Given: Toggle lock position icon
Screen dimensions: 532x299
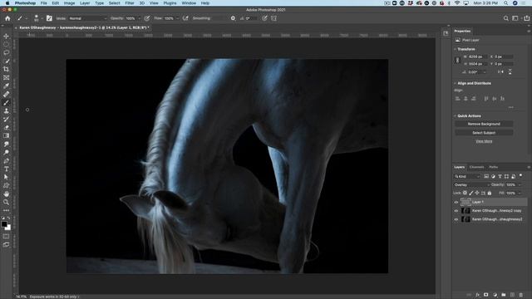Looking at the screenshot, I should click(477, 193).
